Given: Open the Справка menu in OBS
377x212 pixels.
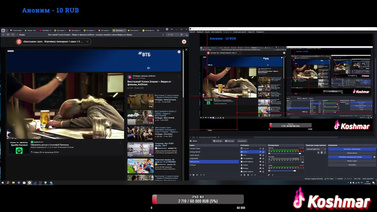Looking at the screenshot, I should pyautogui.click(x=260, y=32).
